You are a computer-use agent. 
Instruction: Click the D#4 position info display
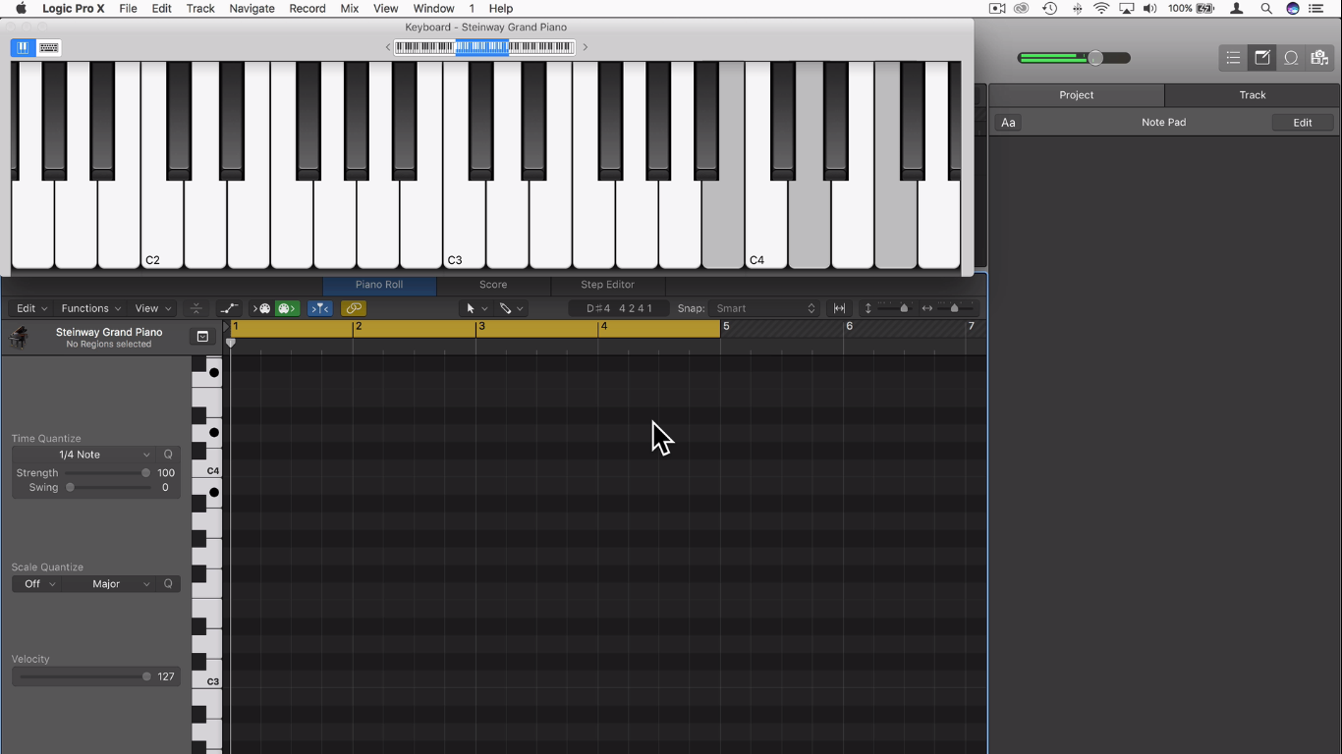[x=619, y=308]
